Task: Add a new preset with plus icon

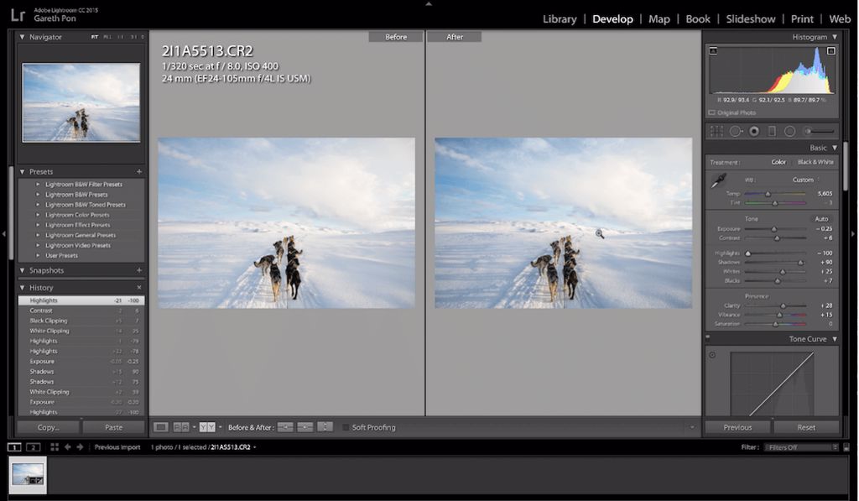Action: (139, 171)
